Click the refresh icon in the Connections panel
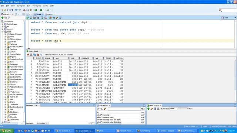The height and width of the screenshot is (133, 237). click(6, 18)
